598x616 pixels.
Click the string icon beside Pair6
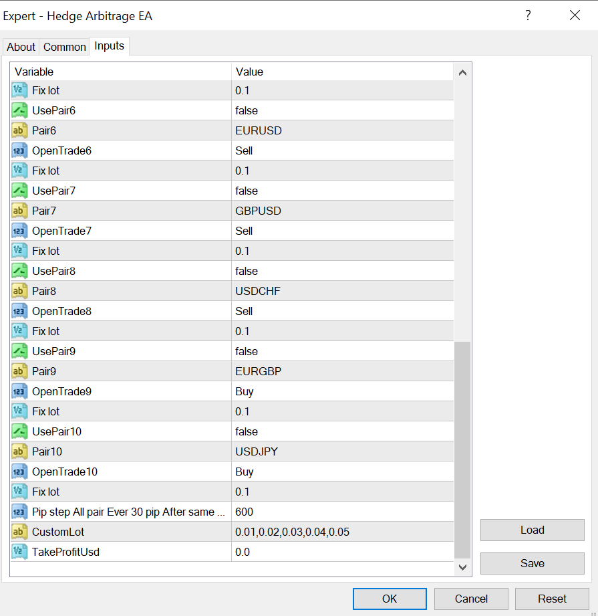(x=19, y=130)
